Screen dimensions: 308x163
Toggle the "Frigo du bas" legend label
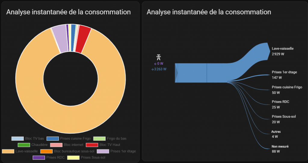coord(116,138)
